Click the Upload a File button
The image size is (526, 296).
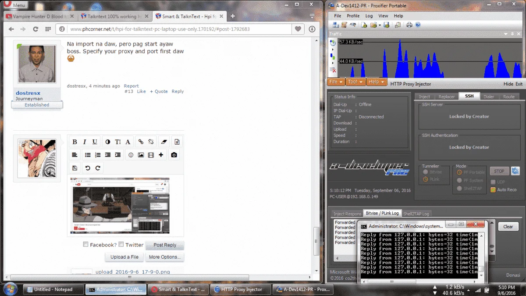pyautogui.click(x=124, y=257)
